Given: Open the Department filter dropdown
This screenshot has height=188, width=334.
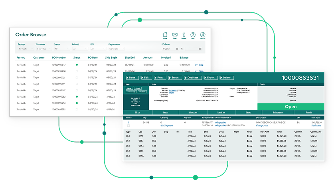Looking at the screenshot, I should click(x=116, y=49).
